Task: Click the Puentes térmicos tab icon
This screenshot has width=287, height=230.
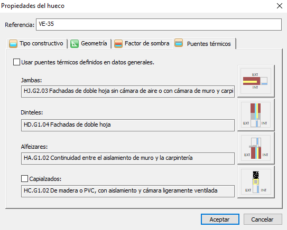Action: pos(179,43)
